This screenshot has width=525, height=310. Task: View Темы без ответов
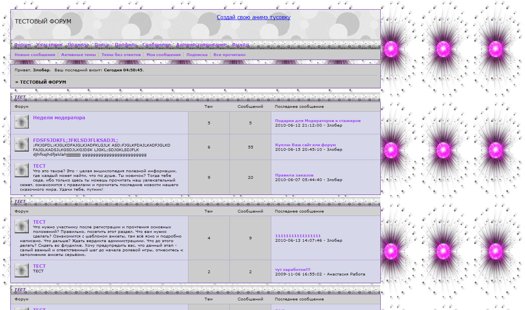click(x=121, y=55)
